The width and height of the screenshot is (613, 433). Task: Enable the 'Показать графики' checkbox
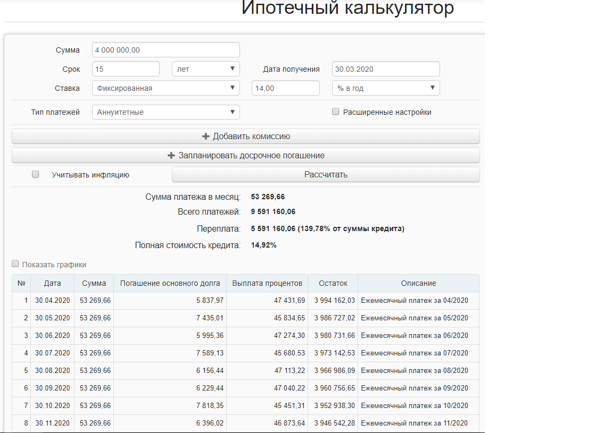click(x=15, y=264)
